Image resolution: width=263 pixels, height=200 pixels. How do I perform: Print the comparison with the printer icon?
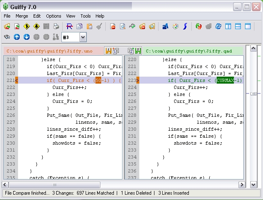(56, 26)
